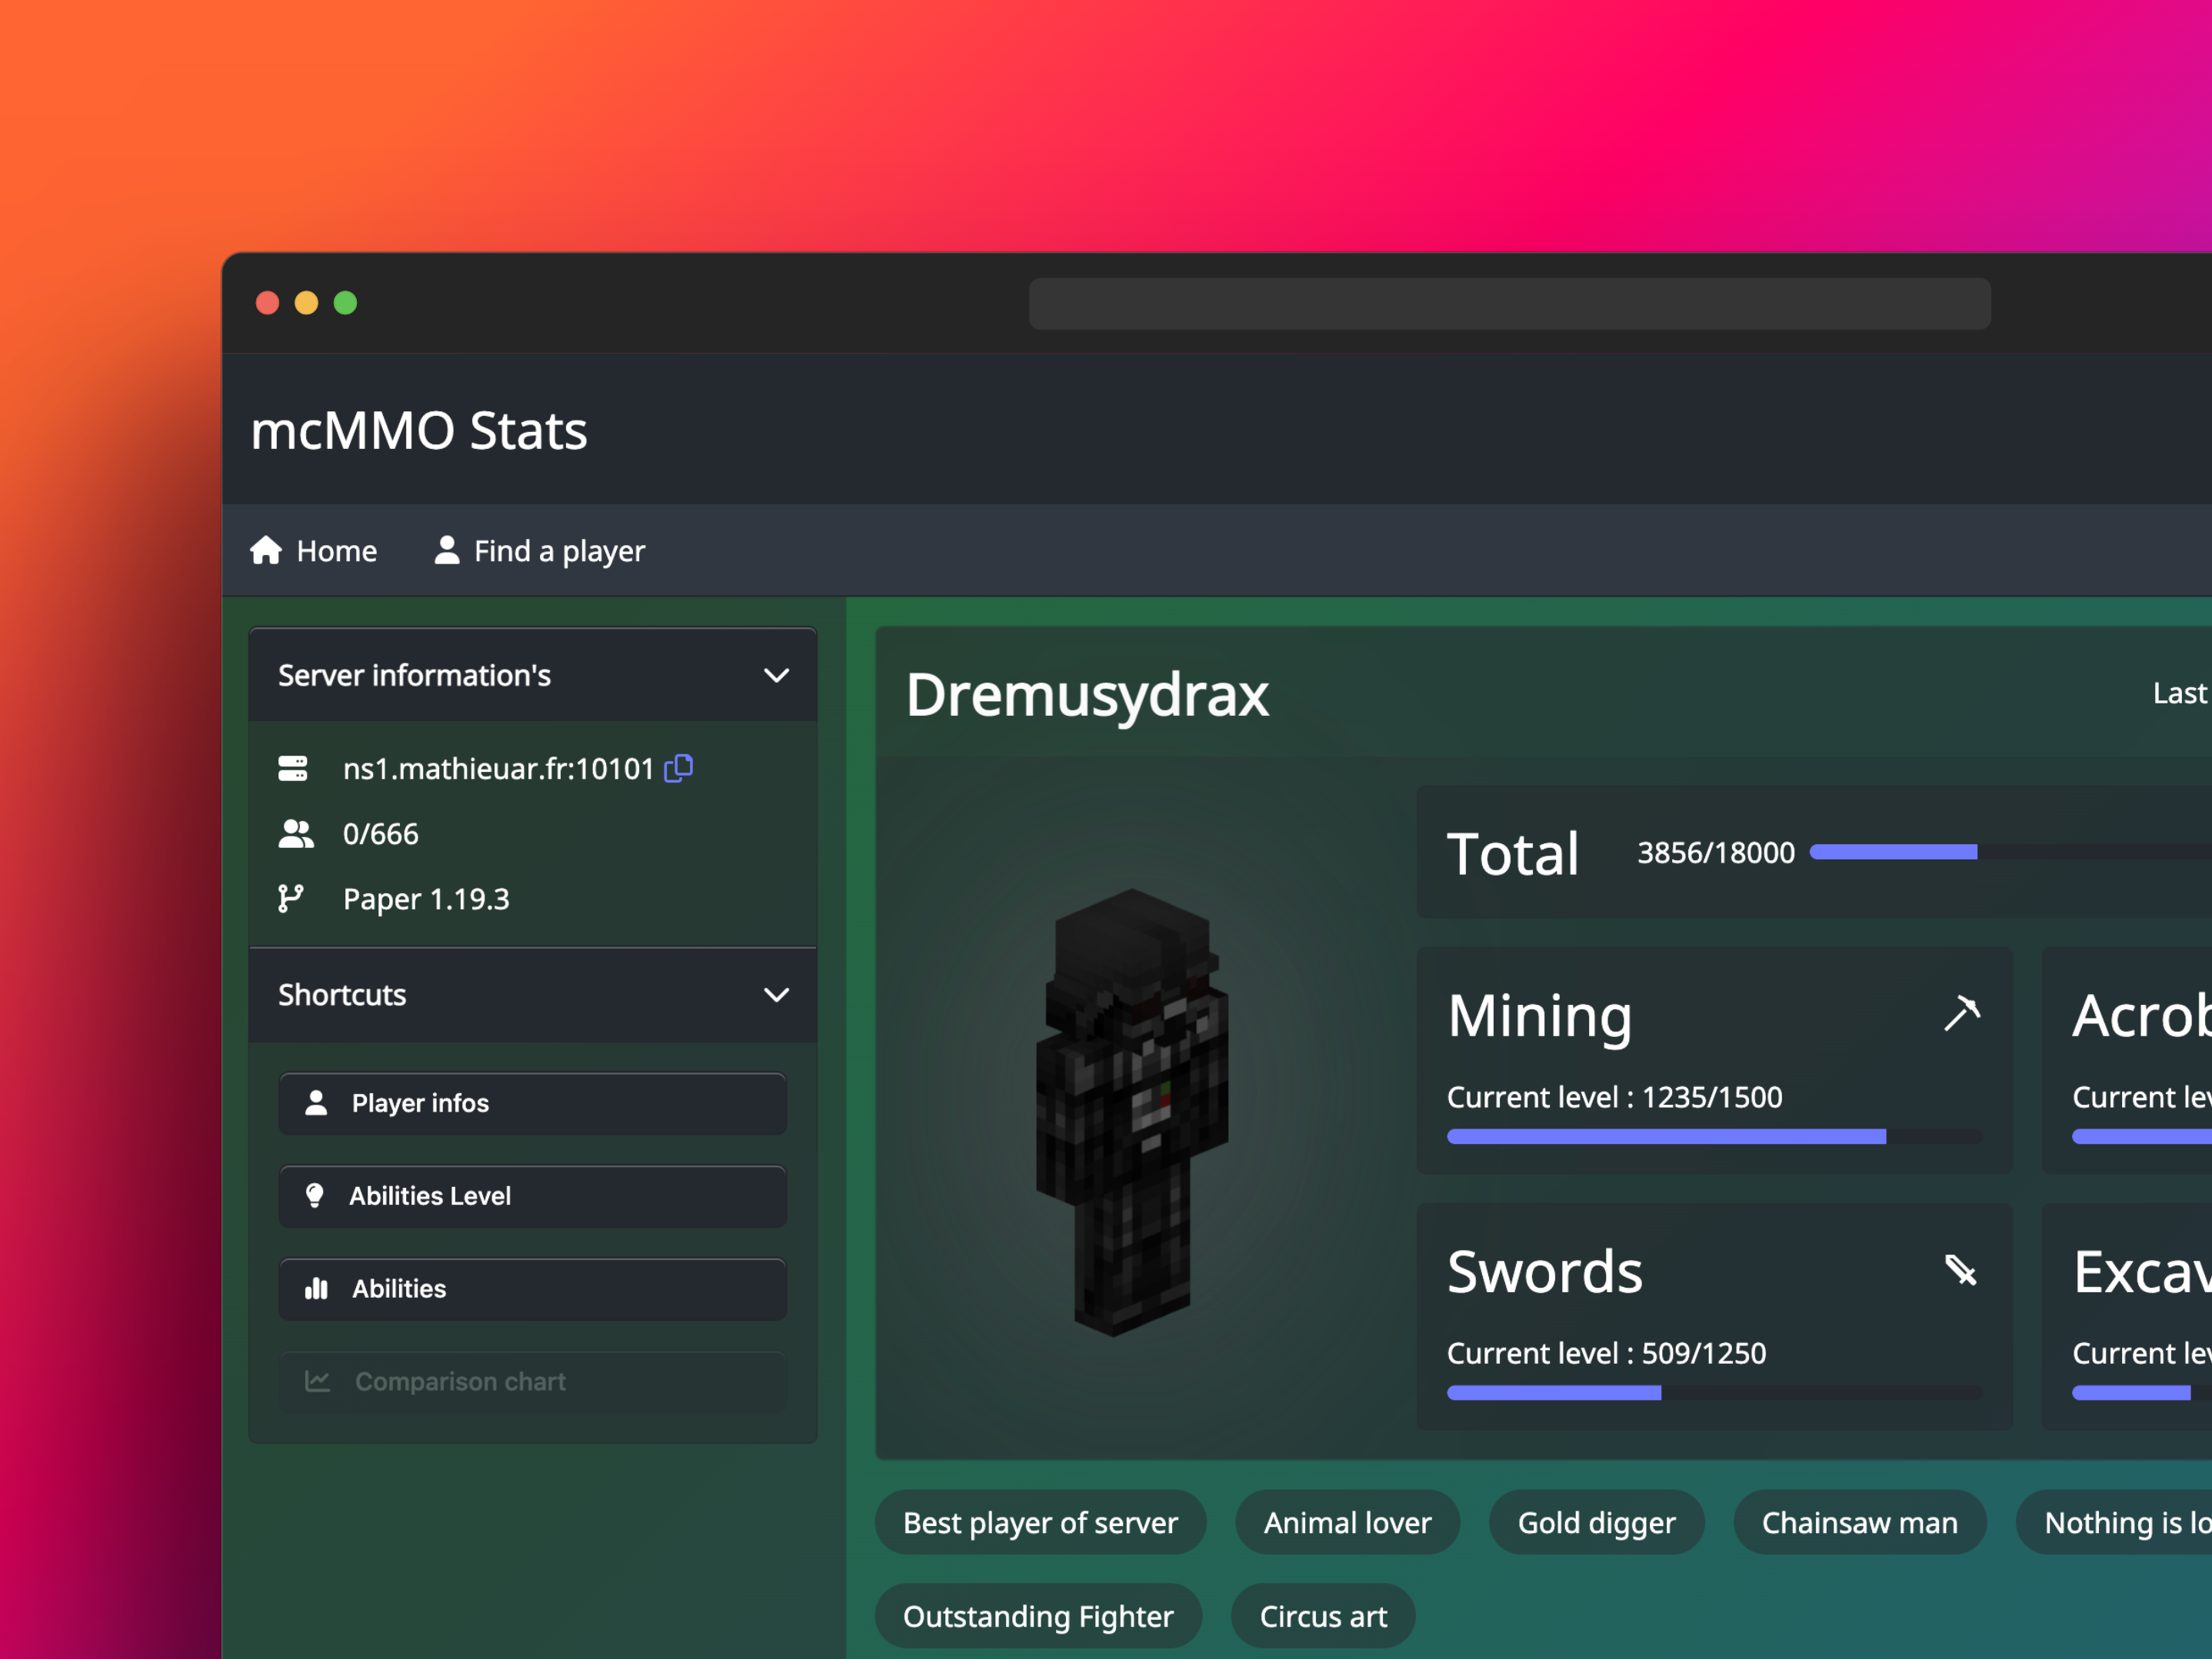
Task: Click the Mining card title
Action: (x=1539, y=1016)
